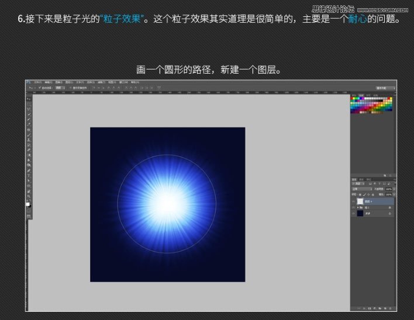414x320 pixels.
Task: Expand the Group 1 folder triangle
Action: (358, 207)
